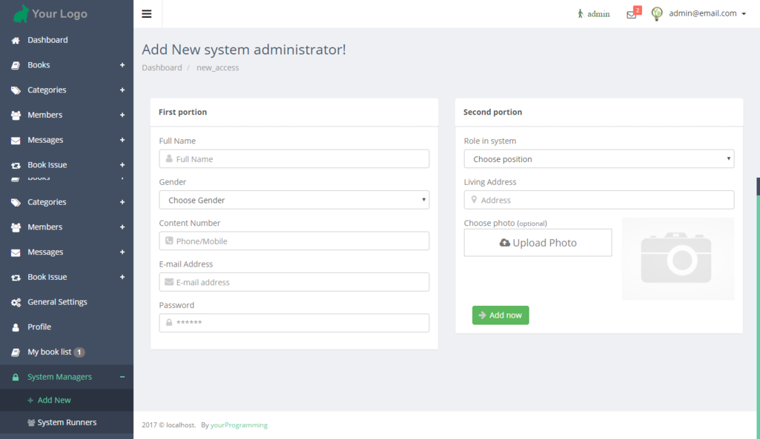The height and width of the screenshot is (439, 760).
Task: Click the user avatar icon beside admin@email.com
Action: [x=657, y=13]
